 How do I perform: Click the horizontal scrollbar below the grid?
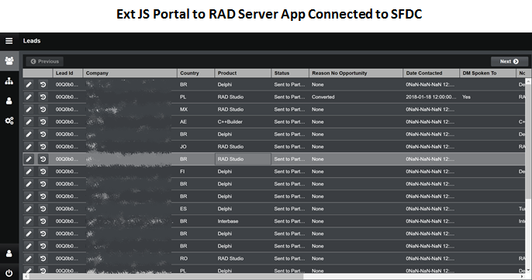[x=275, y=277]
